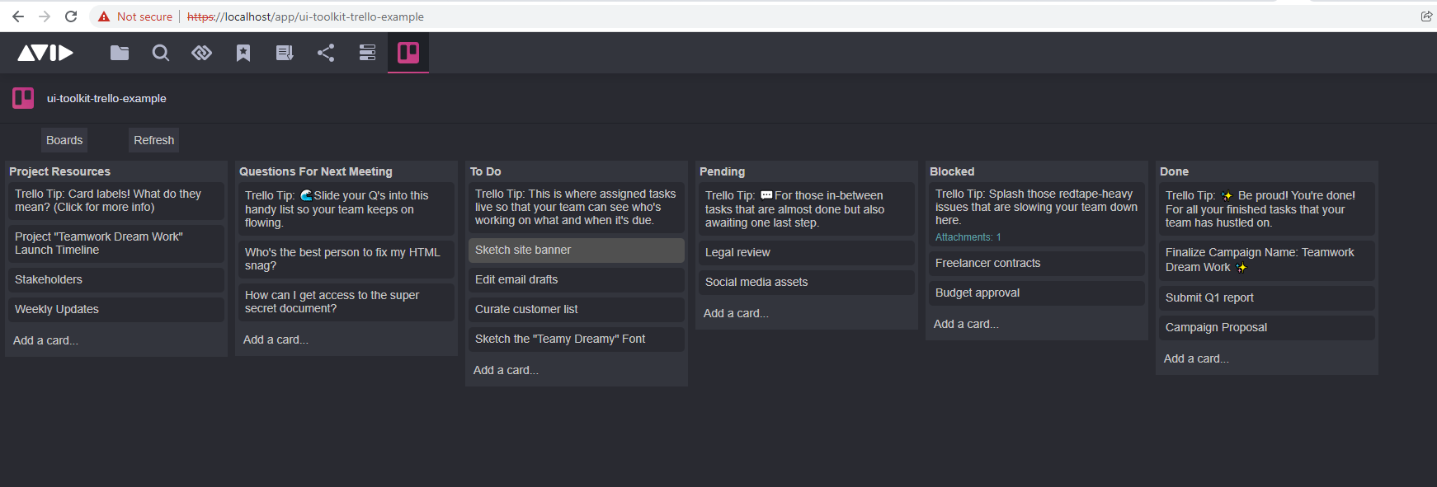Screen dimensions: 1437x487
Task: Add a card to the Done list
Action: click(1196, 358)
